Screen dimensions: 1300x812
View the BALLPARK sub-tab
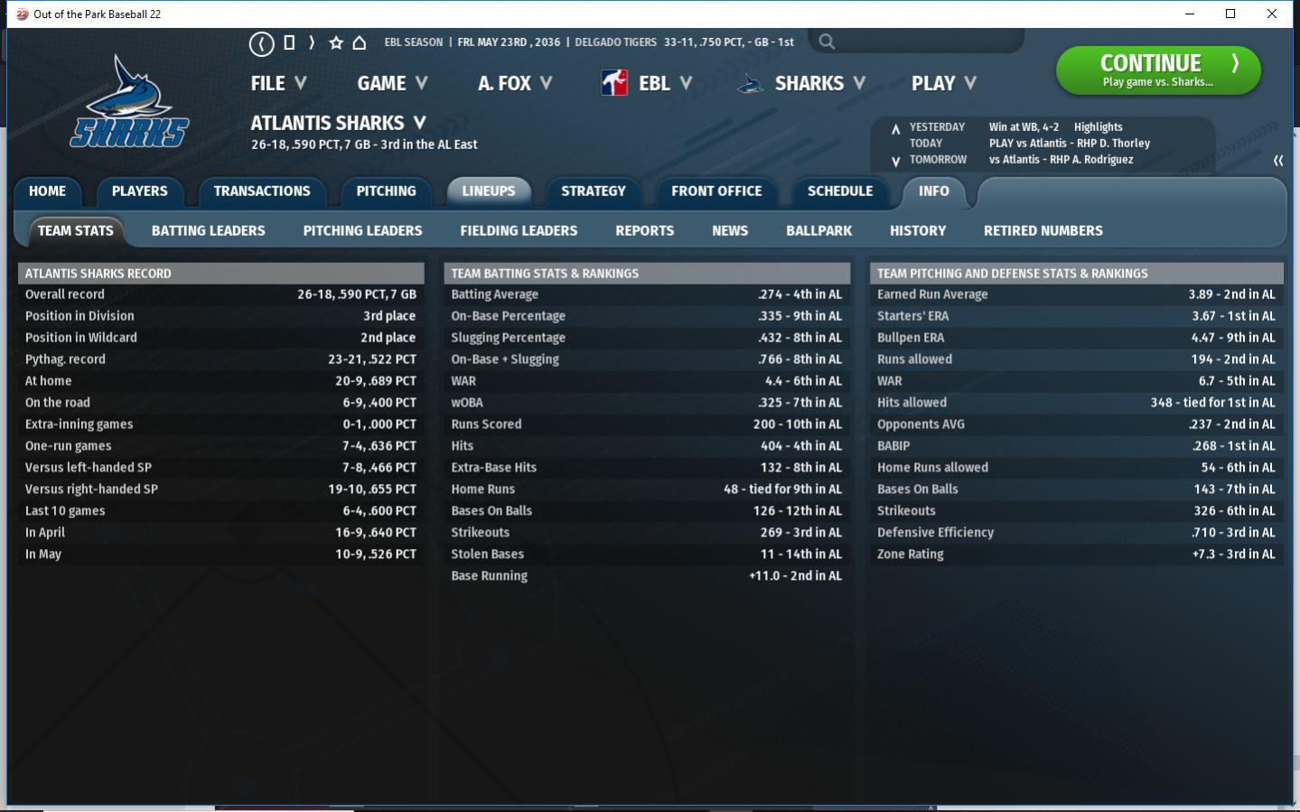point(819,231)
